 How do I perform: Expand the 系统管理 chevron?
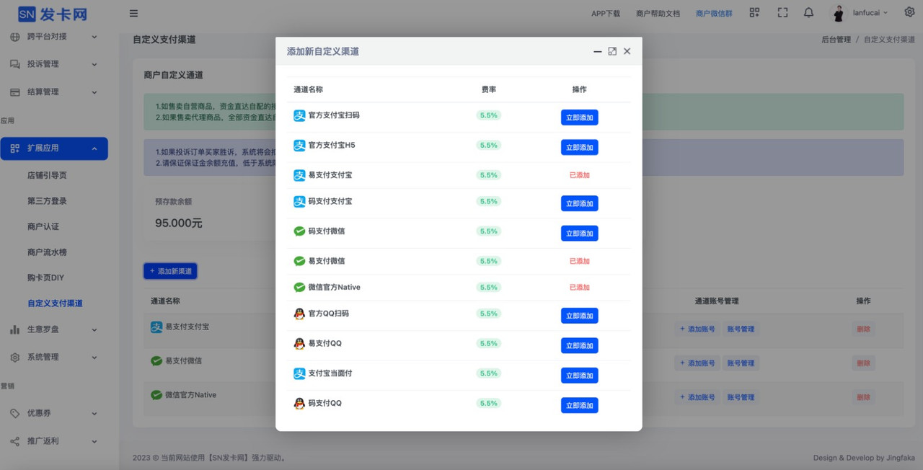tap(94, 358)
